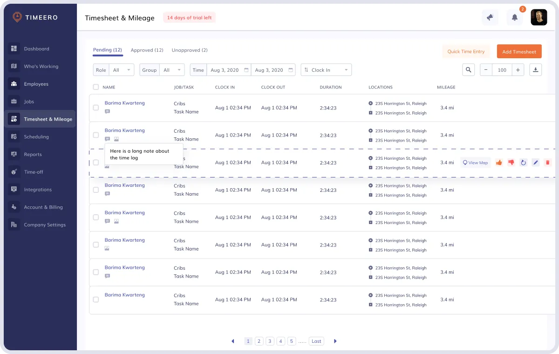This screenshot has width=559, height=354.
Task: Switch to the Approved tab
Action: point(147,50)
